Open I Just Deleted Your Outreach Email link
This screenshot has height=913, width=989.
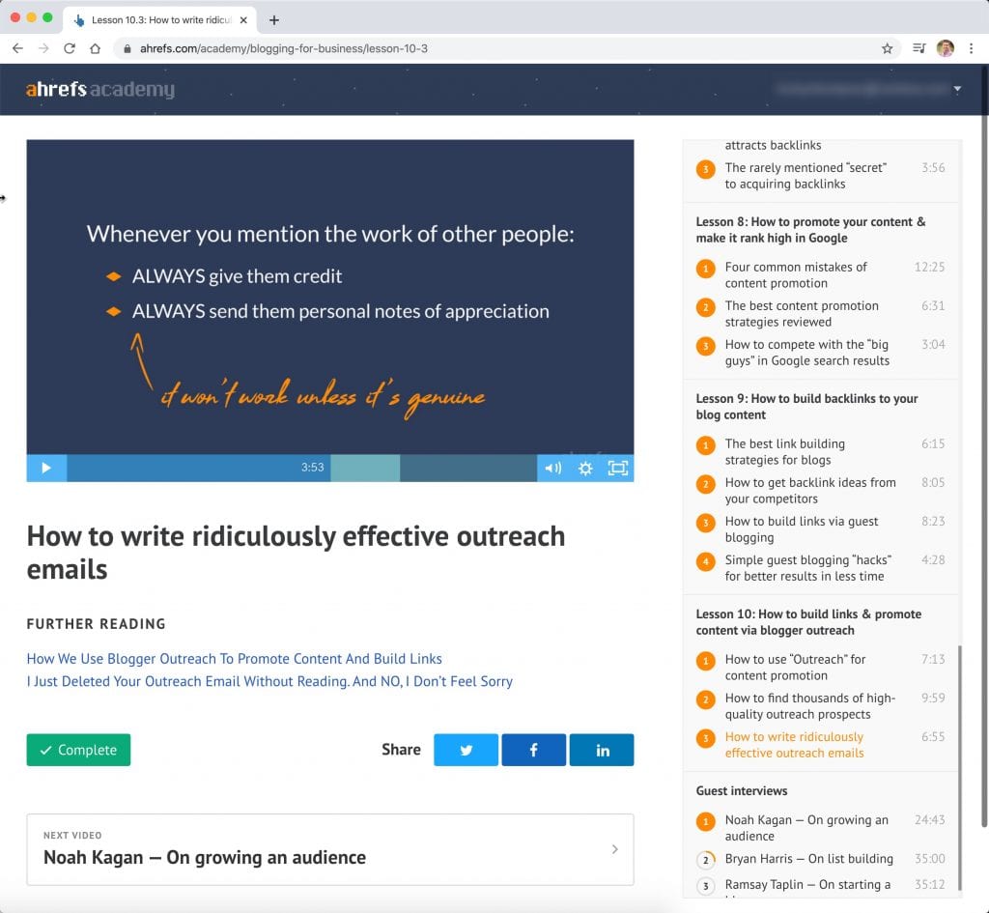tap(269, 681)
